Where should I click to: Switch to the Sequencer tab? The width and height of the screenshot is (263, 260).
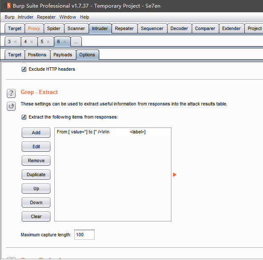tap(152, 28)
